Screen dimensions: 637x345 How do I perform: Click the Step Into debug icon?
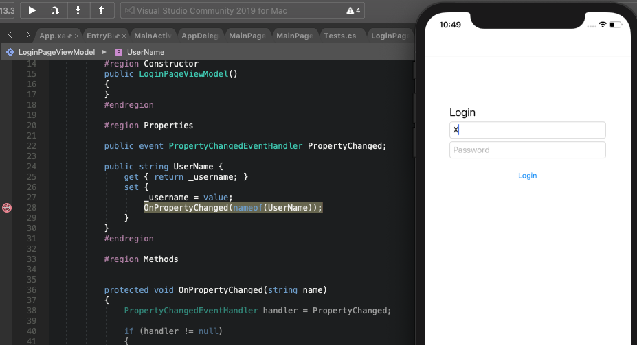click(78, 10)
